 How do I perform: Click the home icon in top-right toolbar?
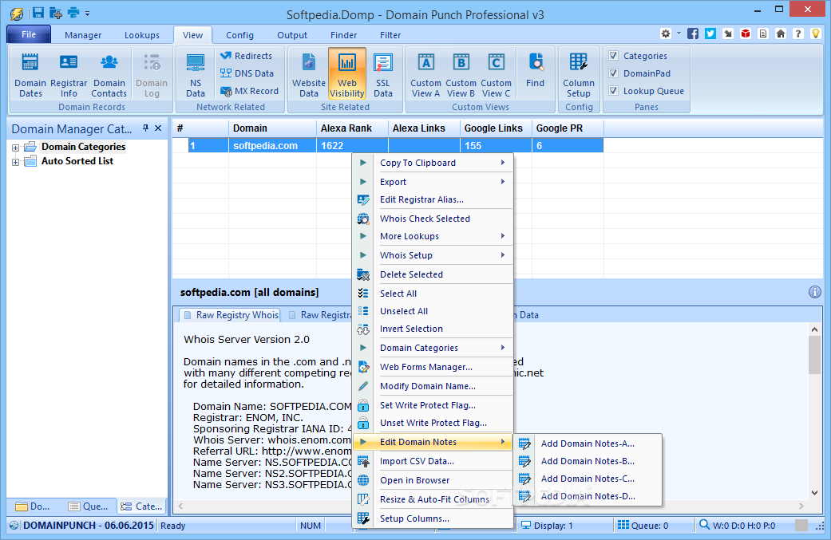[781, 34]
